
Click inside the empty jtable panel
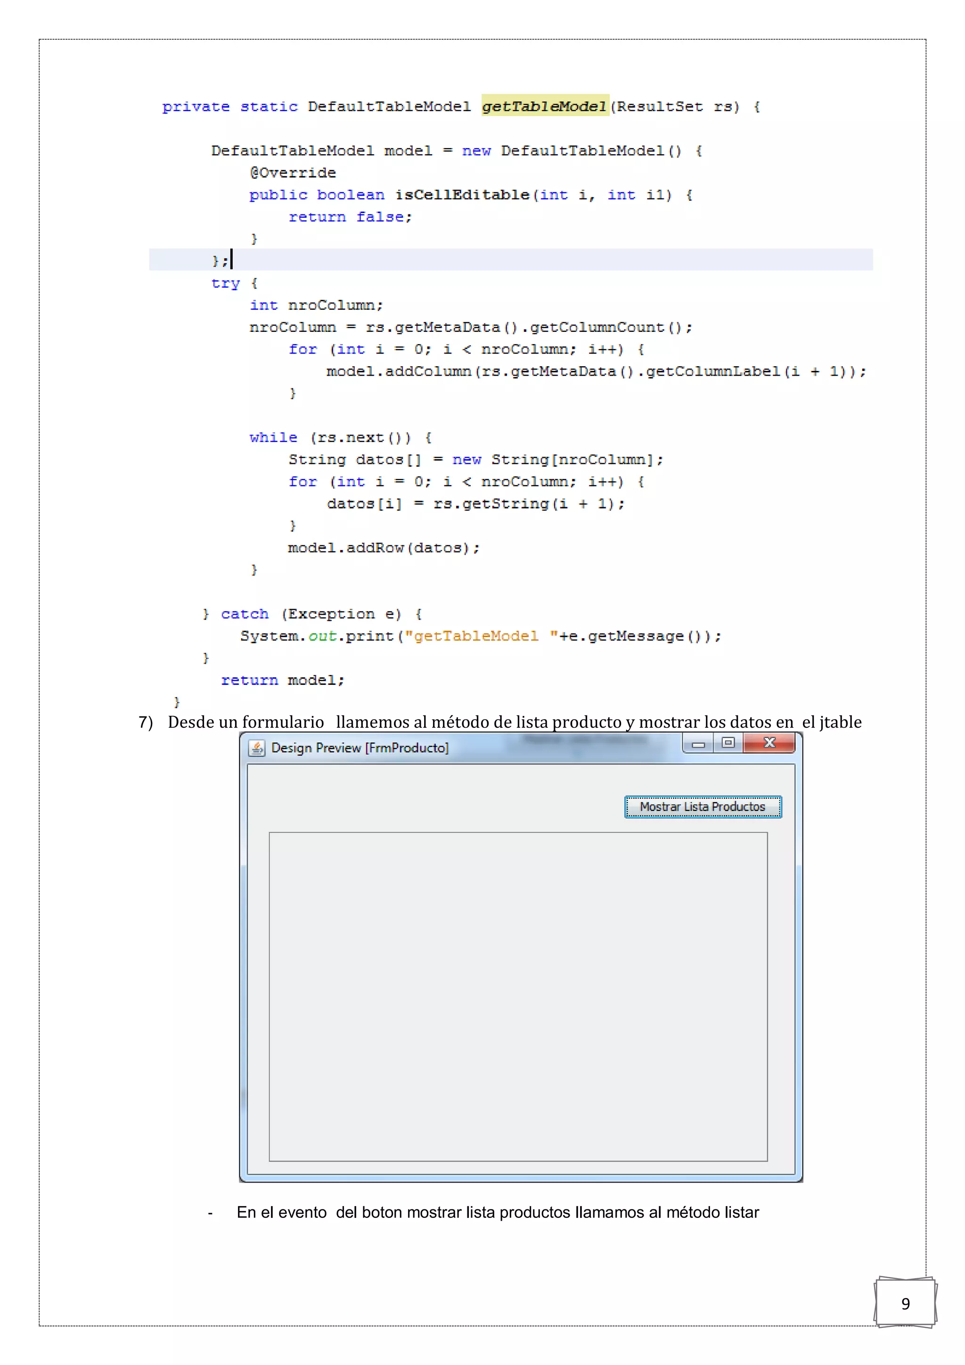(x=518, y=996)
